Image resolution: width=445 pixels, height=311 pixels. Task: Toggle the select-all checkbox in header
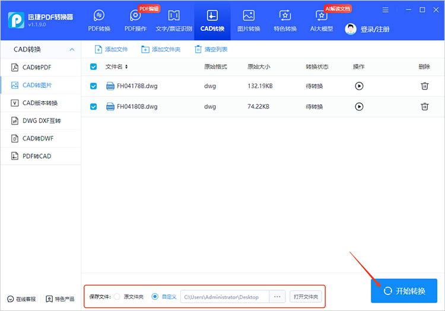(93, 66)
